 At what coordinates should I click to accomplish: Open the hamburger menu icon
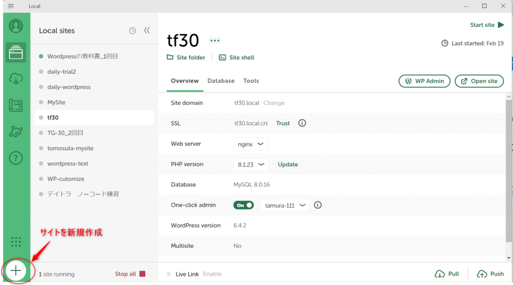[11, 6]
